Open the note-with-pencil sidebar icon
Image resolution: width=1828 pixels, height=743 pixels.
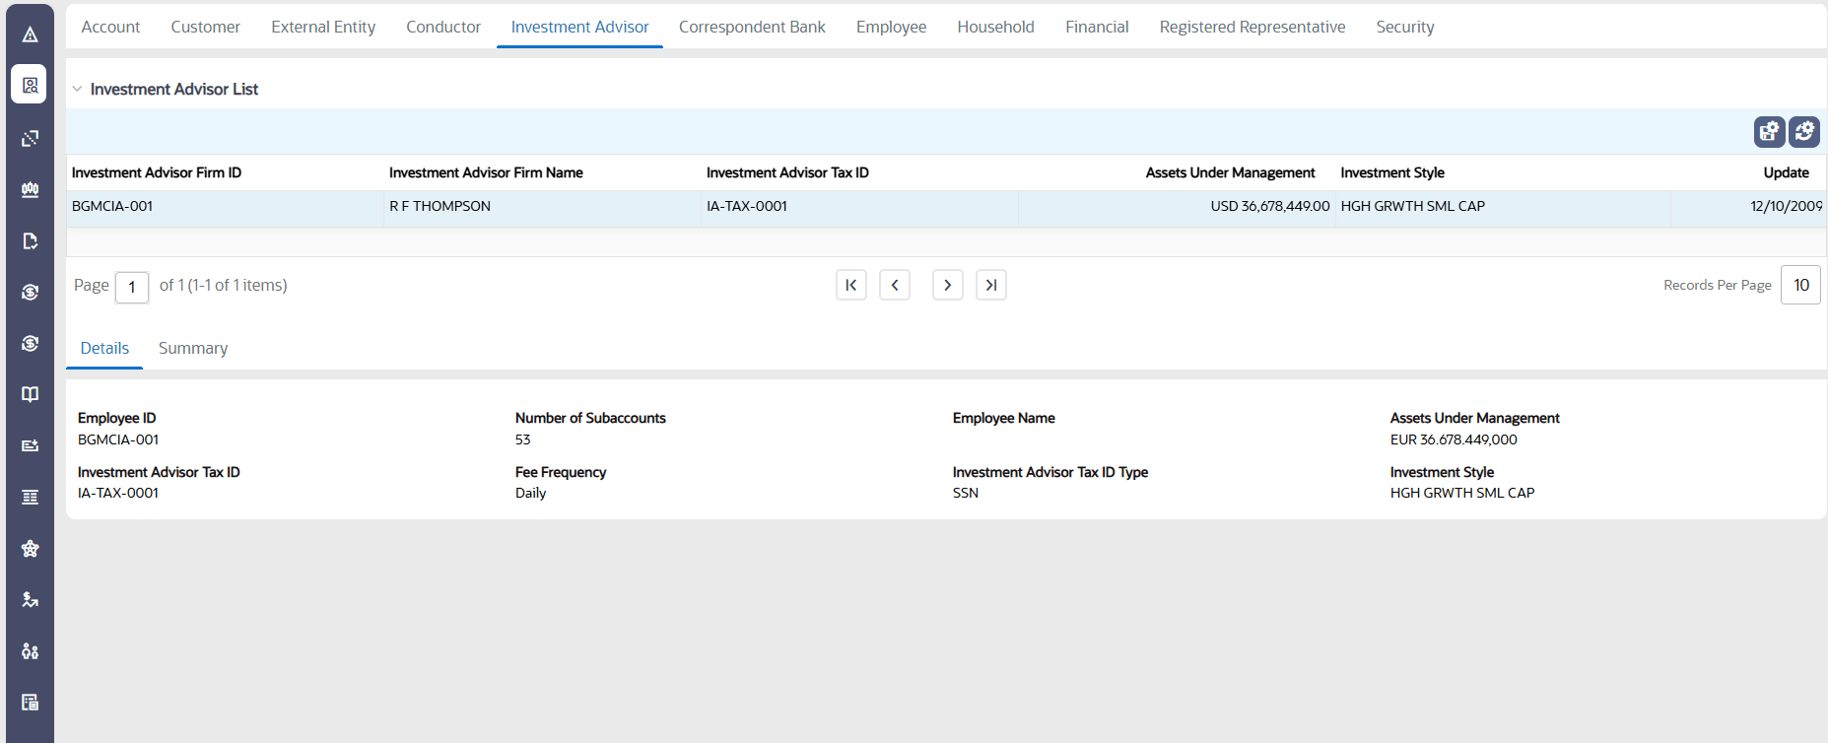(x=30, y=445)
